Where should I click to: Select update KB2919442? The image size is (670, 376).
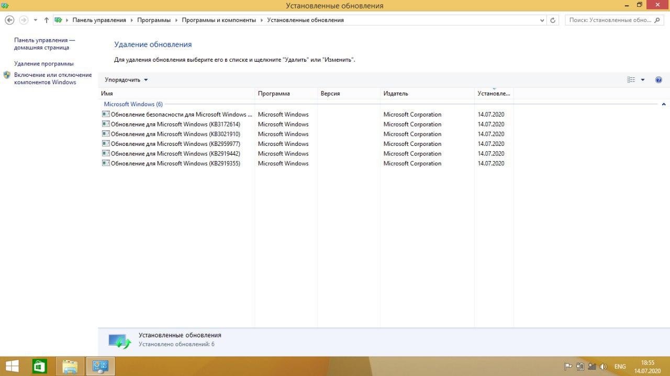[306, 153]
